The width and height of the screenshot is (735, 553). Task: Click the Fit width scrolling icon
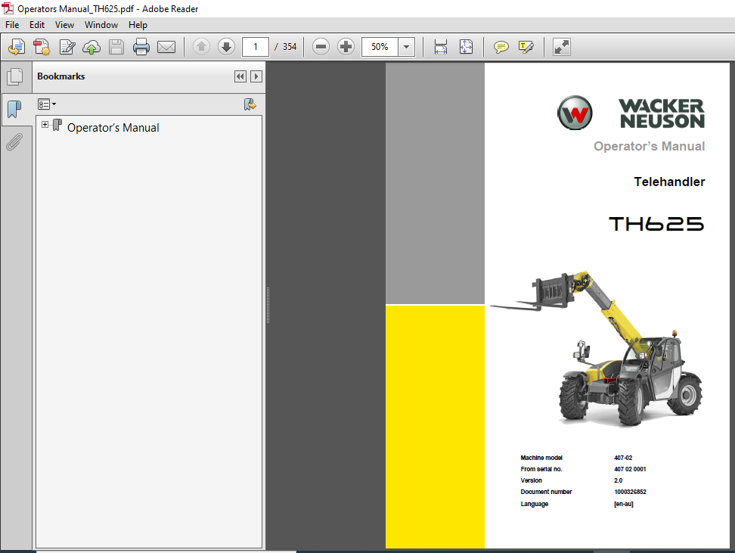[x=441, y=47]
